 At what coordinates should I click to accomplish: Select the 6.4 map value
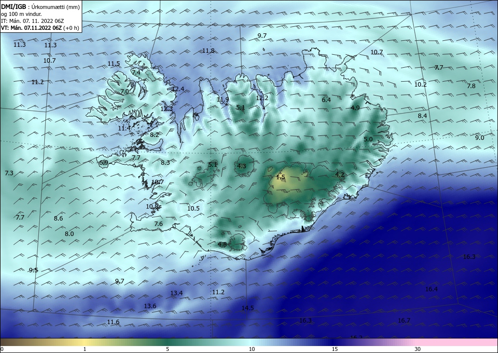(x=326, y=100)
